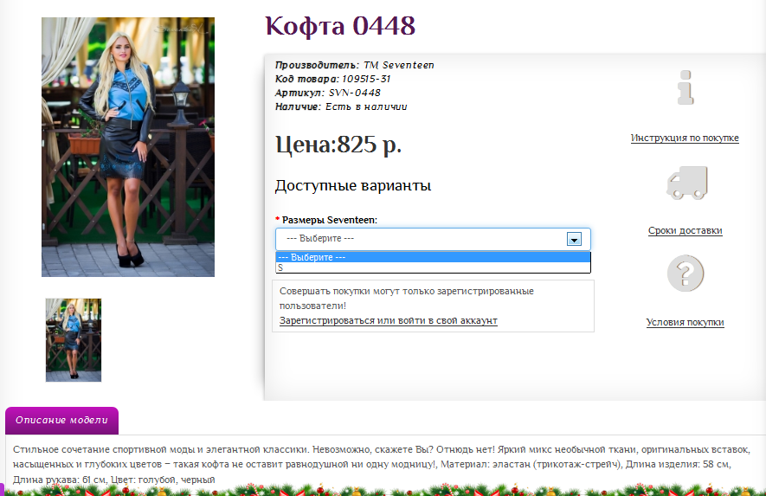Choose size S in dropdown list
The width and height of the screenshot is (766, 496).
point(433,267)
